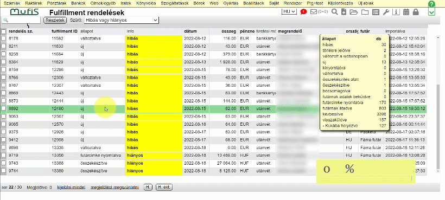Check the box for order 8766
The height and width of the screenshot is (200, 445).
3,78
